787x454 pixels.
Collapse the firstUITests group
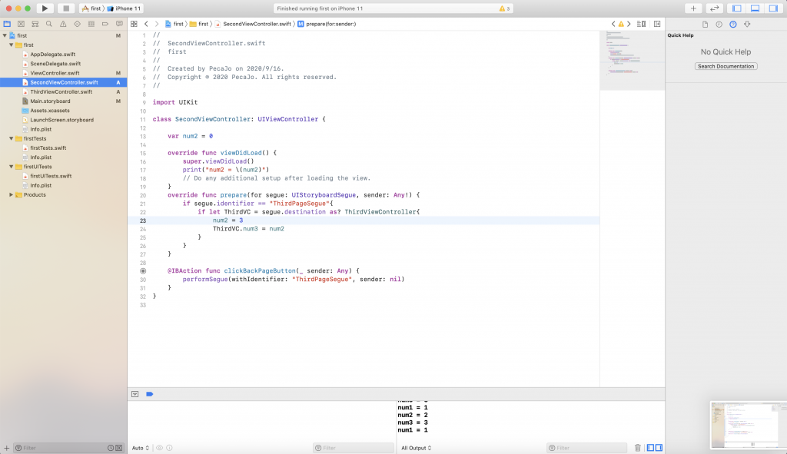click(x=11, y=167)
